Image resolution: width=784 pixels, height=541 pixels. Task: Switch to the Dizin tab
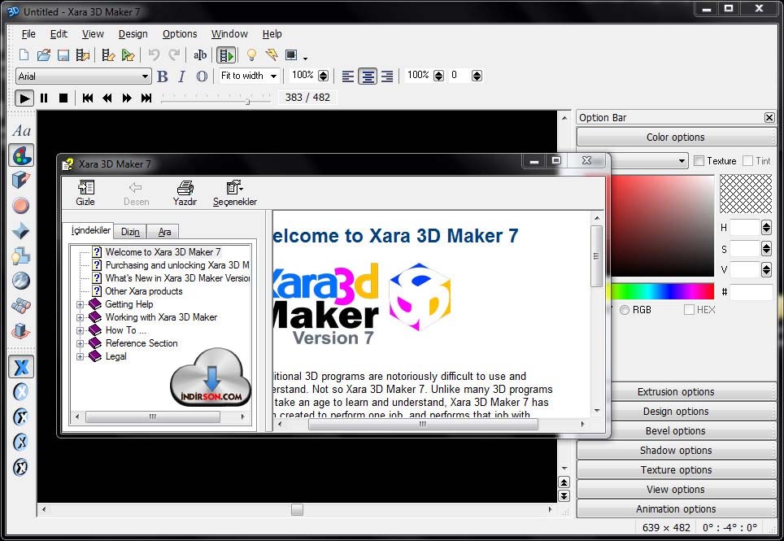tap(130, 232)
